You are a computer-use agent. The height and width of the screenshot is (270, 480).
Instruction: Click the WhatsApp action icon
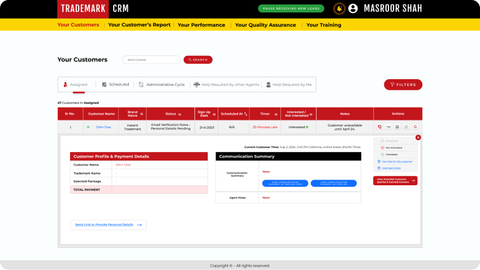click(406, 127)
